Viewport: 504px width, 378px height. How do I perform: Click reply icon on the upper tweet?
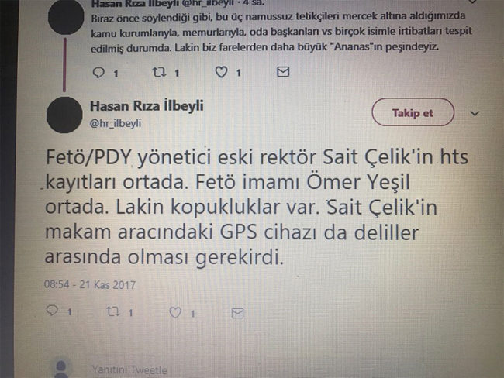tap(98, 73)
